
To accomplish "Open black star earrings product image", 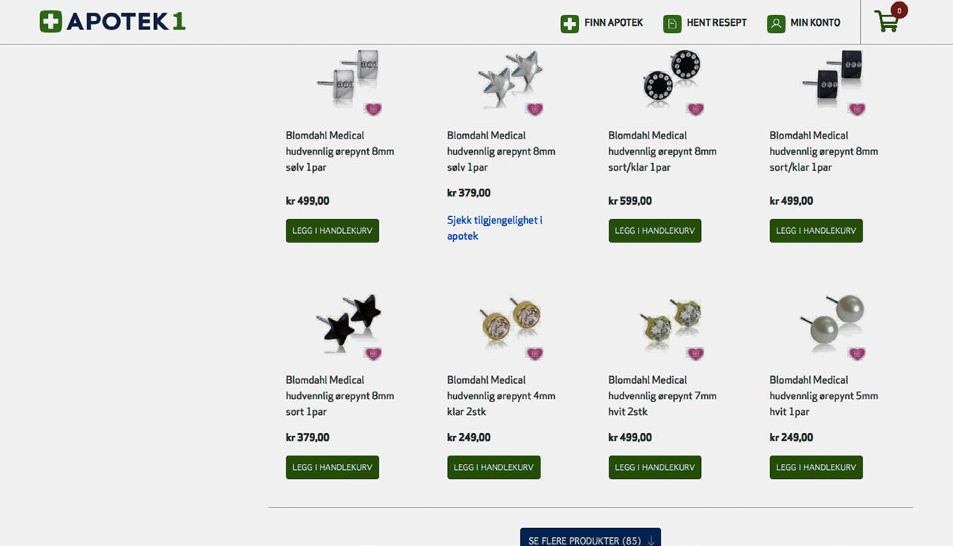I will tap(347, 320).
